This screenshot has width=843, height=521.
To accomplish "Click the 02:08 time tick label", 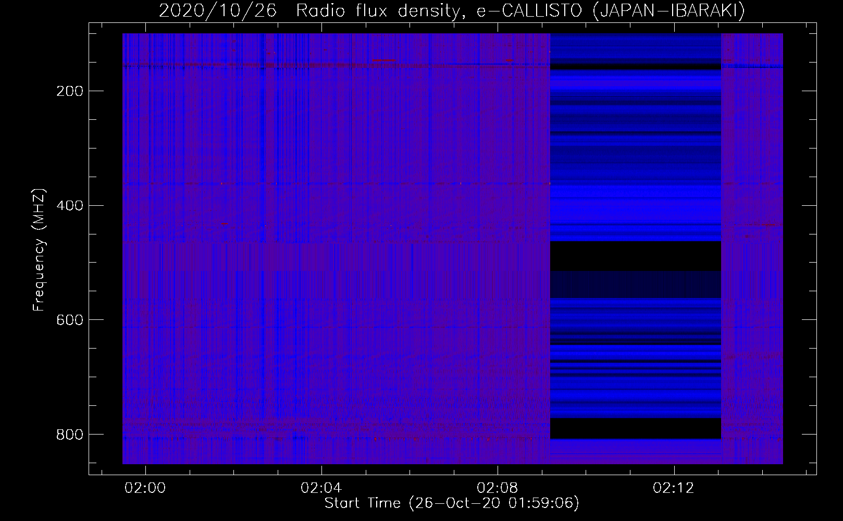I will [498, 488].
